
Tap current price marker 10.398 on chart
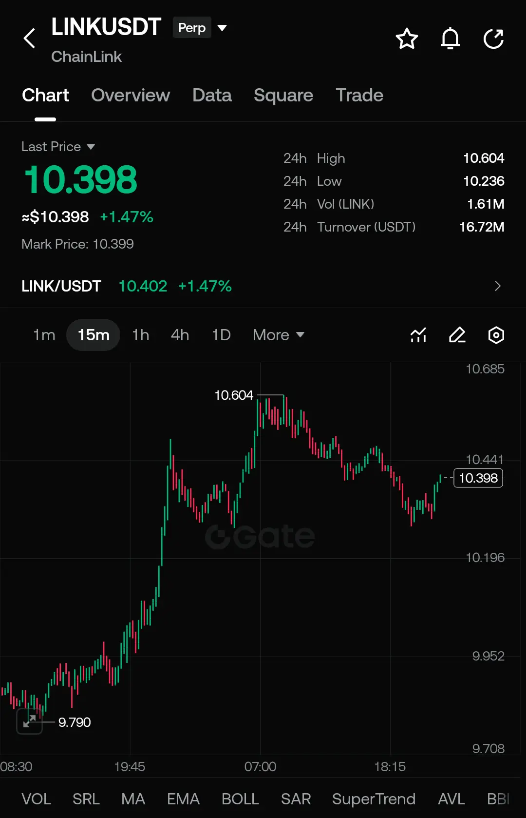(x=478, y=478)
